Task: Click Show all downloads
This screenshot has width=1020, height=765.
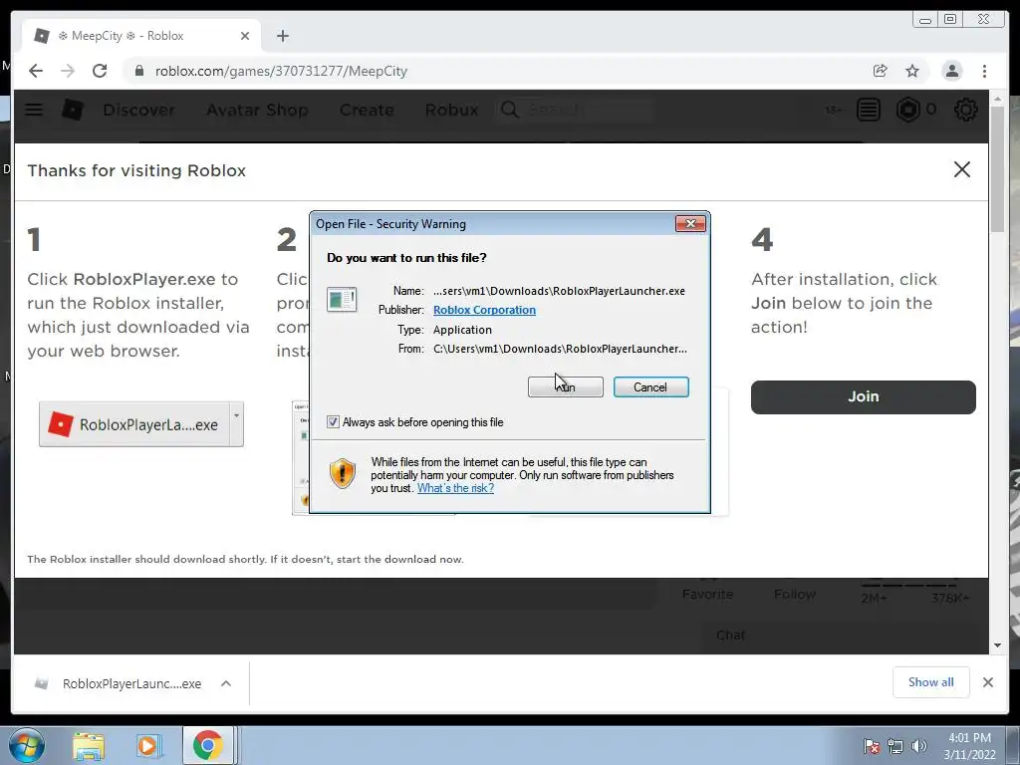Action: tap(931, 681)
